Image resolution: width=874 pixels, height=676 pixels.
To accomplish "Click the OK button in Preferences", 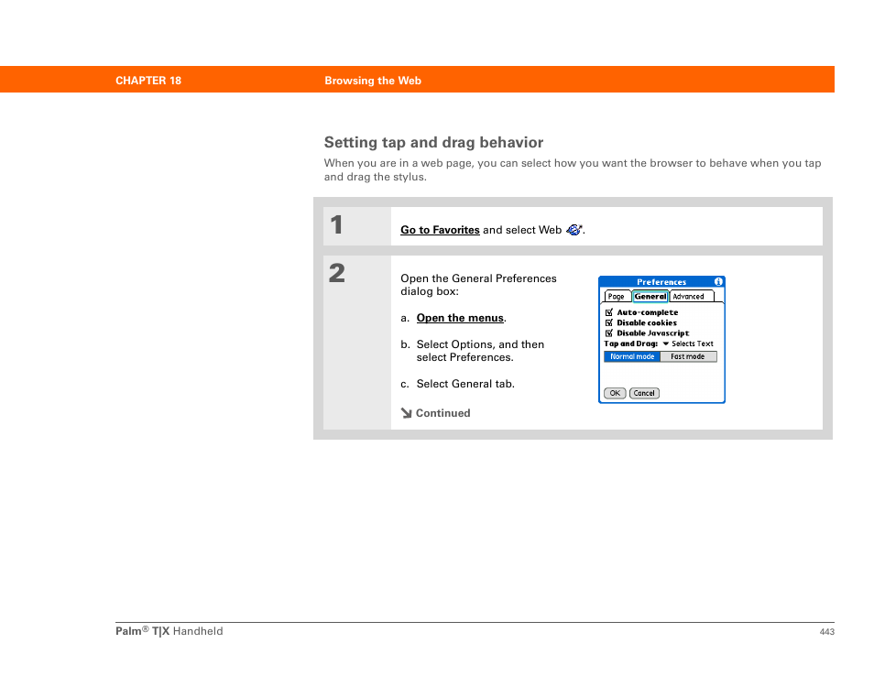I will (x=615, y=394).
